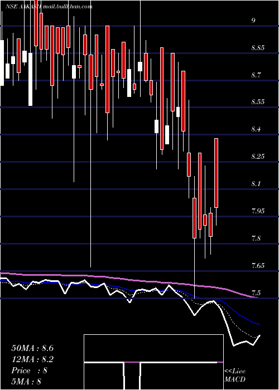Click the 12MA : 8.2 label
This screenshot has height=390, width=279.
tap(32, 359)
